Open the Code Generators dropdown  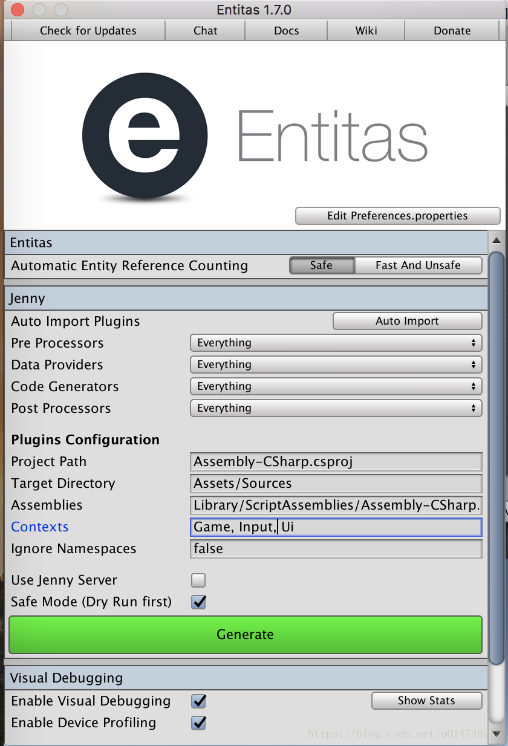click(336, 386)
